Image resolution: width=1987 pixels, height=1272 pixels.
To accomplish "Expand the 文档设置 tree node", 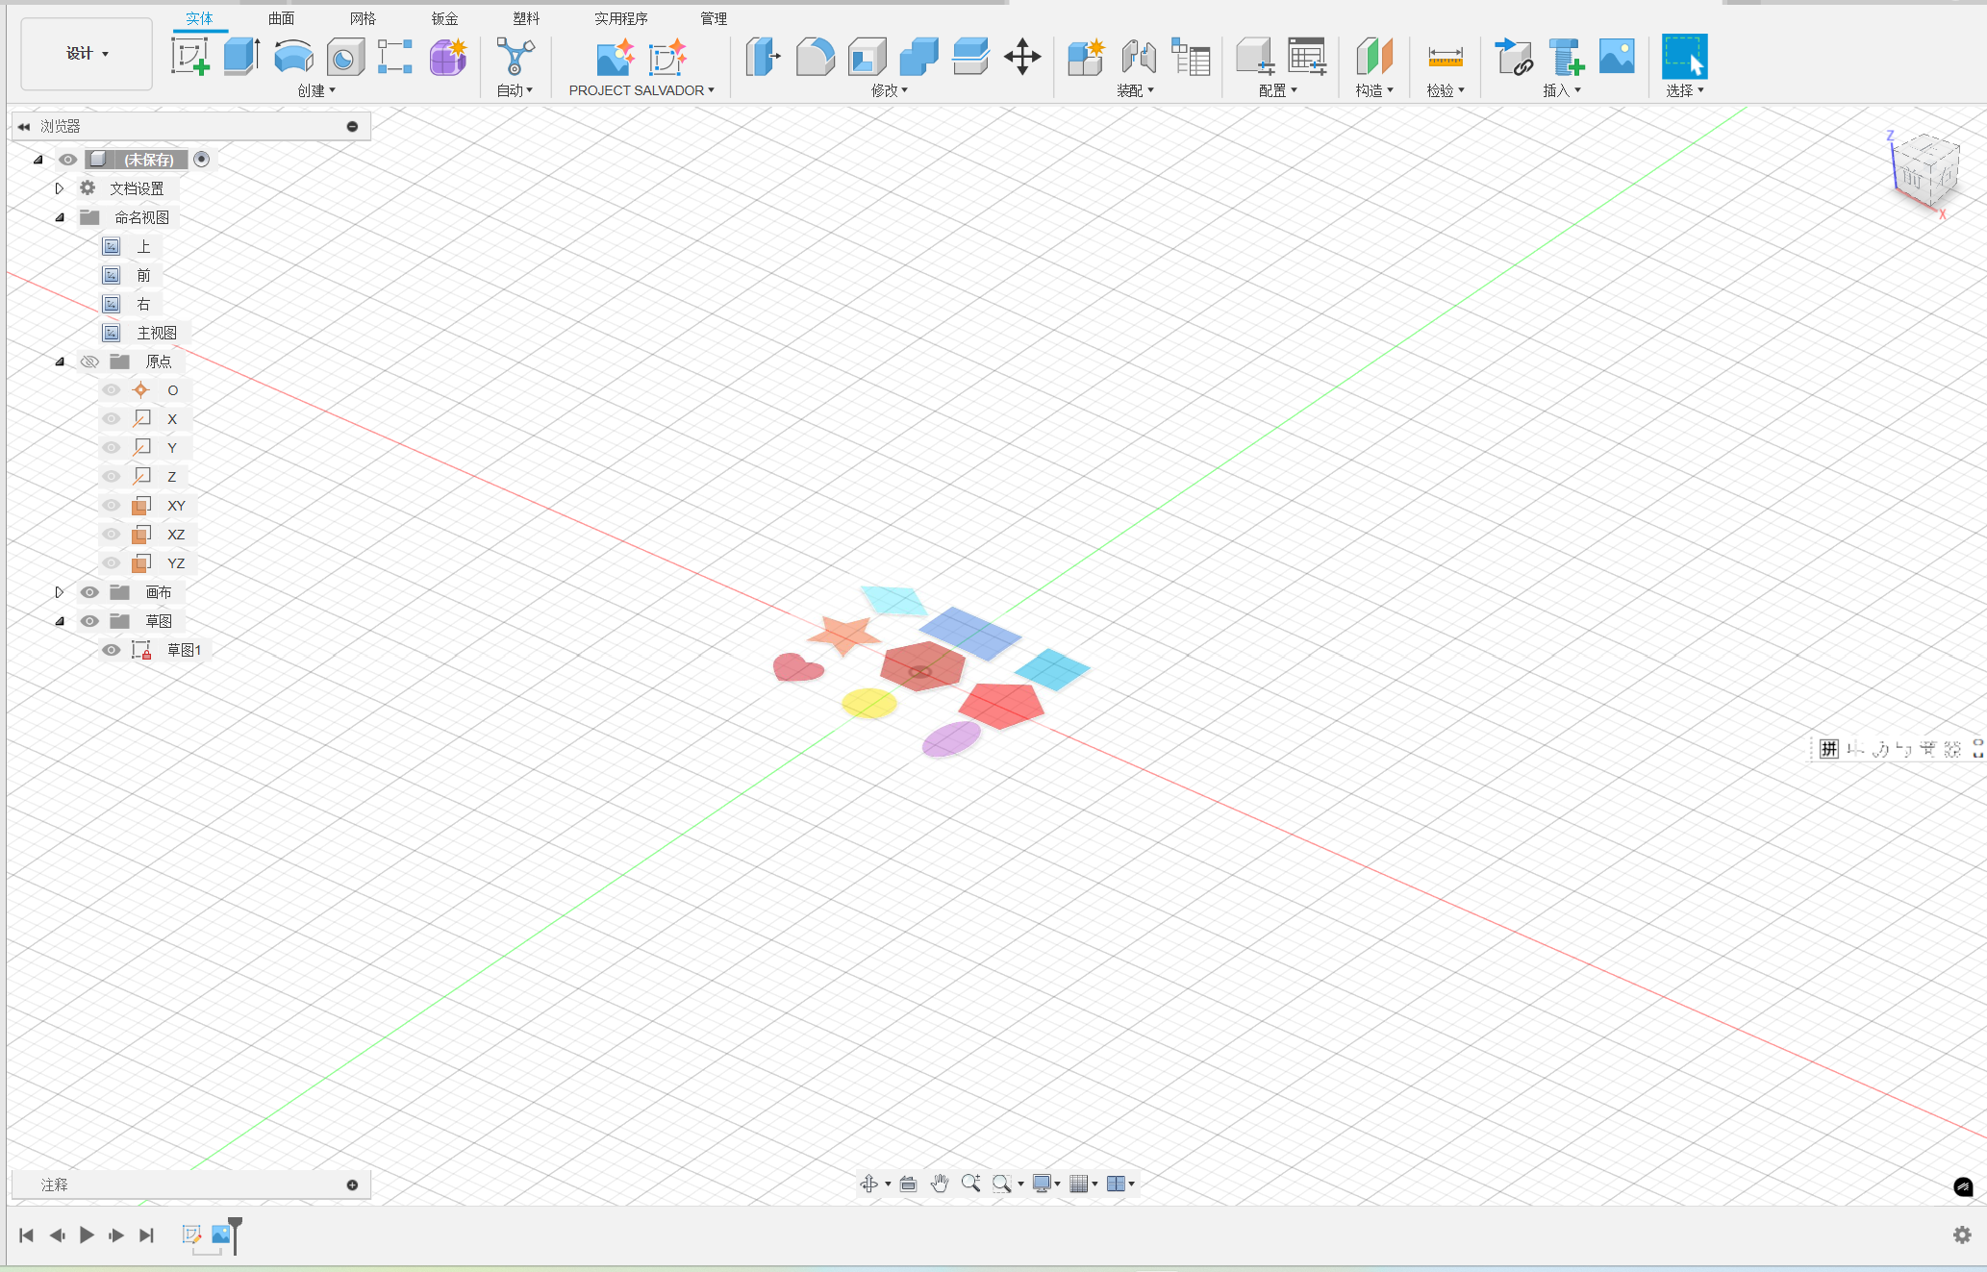I will click(60, 188).
